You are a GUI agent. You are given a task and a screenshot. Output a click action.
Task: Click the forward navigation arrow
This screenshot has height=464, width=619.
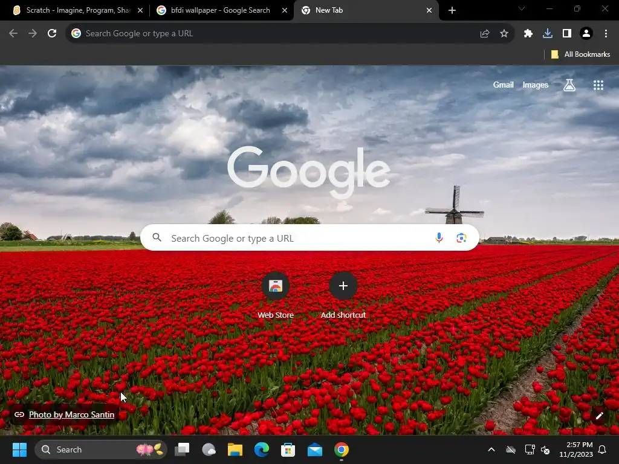33,34
